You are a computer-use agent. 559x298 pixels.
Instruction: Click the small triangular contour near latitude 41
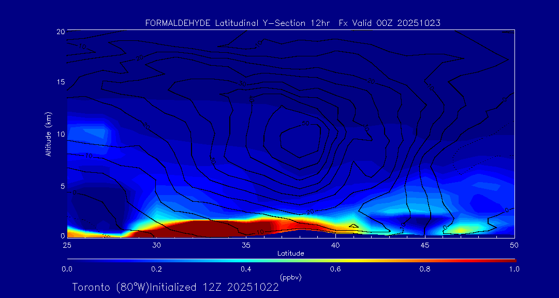tap(354, 226)
